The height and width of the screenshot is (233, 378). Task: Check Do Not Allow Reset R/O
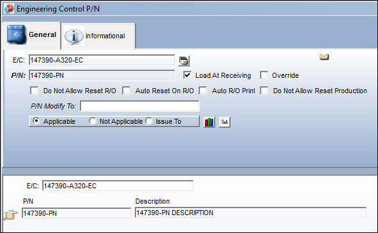click(34, 91)
